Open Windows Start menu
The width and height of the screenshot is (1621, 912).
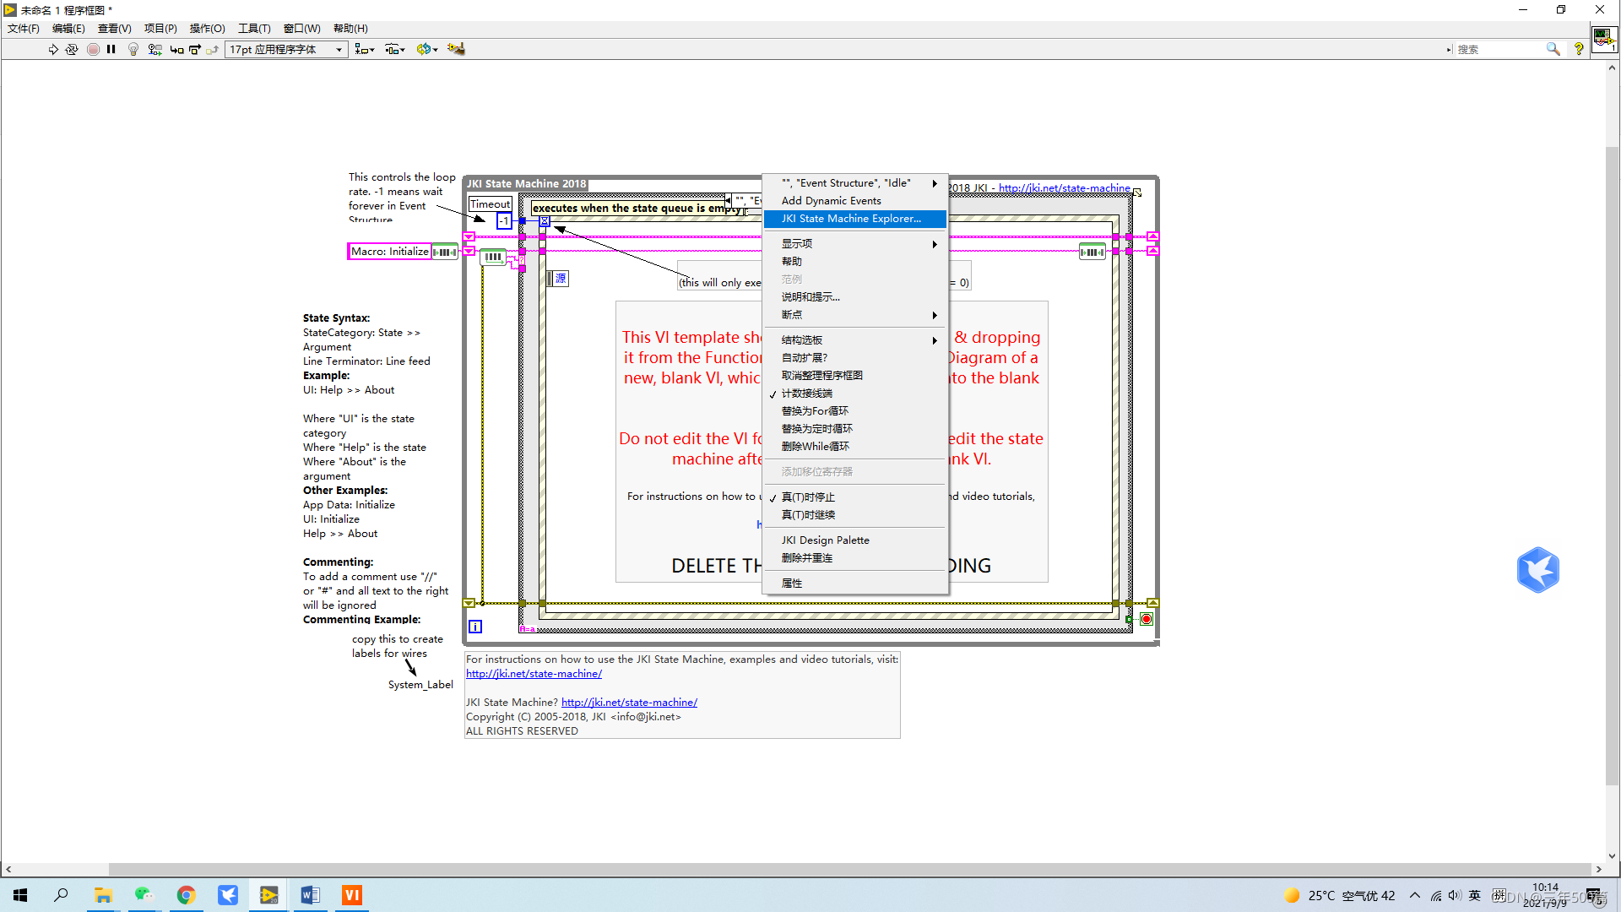point(20,895)
